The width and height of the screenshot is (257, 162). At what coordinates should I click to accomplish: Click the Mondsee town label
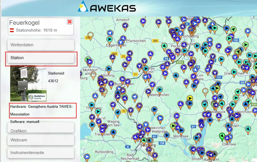pyautogui.click(x=181, y=136)
